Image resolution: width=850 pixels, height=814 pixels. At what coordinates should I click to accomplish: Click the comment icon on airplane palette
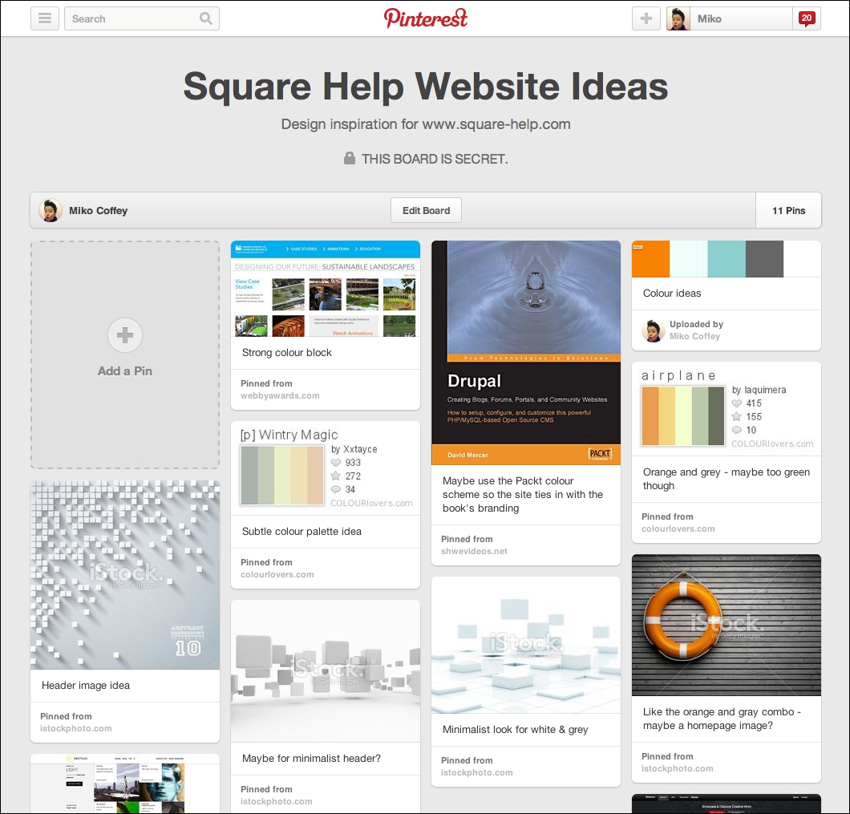point(737,430)
